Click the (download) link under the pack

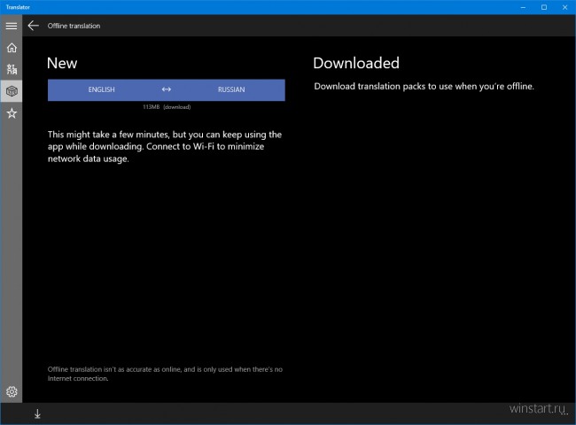tap(176, 106)
